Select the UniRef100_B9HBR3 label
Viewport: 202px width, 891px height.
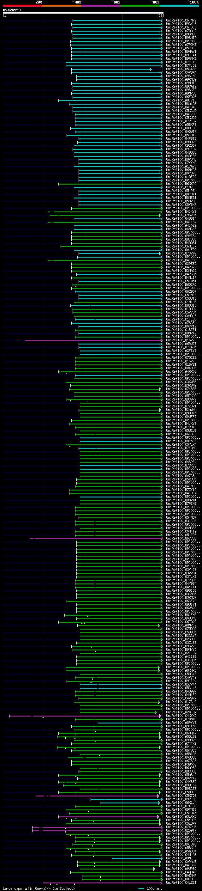[181, 740]
